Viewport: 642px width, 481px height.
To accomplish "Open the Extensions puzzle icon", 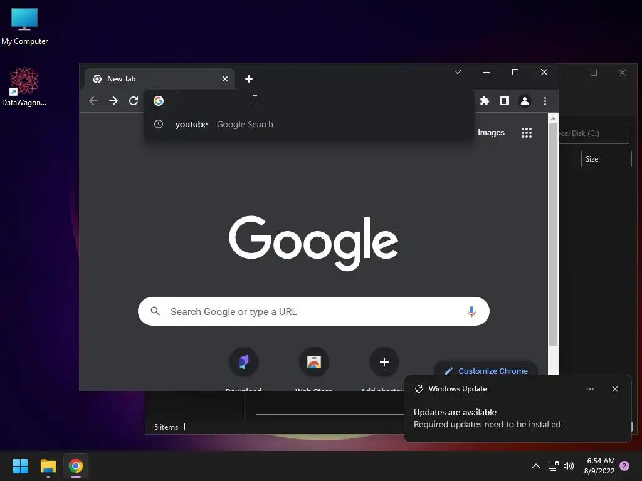I will [485, 101].
